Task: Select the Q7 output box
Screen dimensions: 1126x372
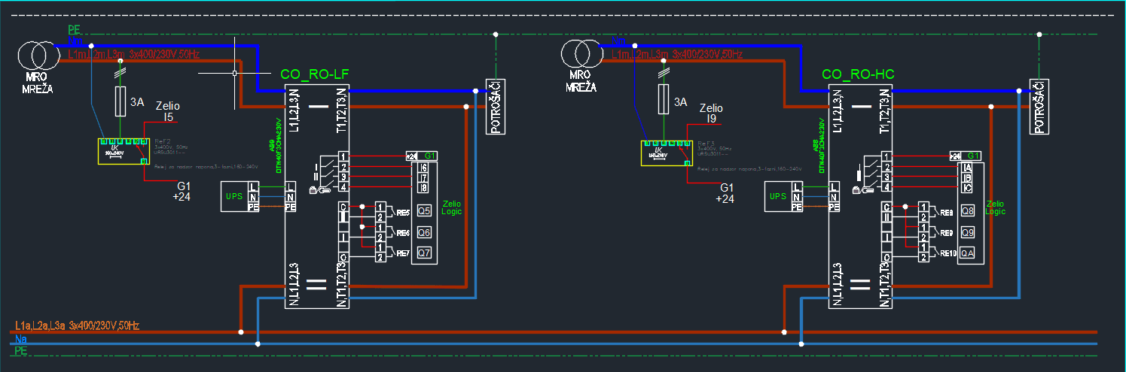Action: coord(424,253)
